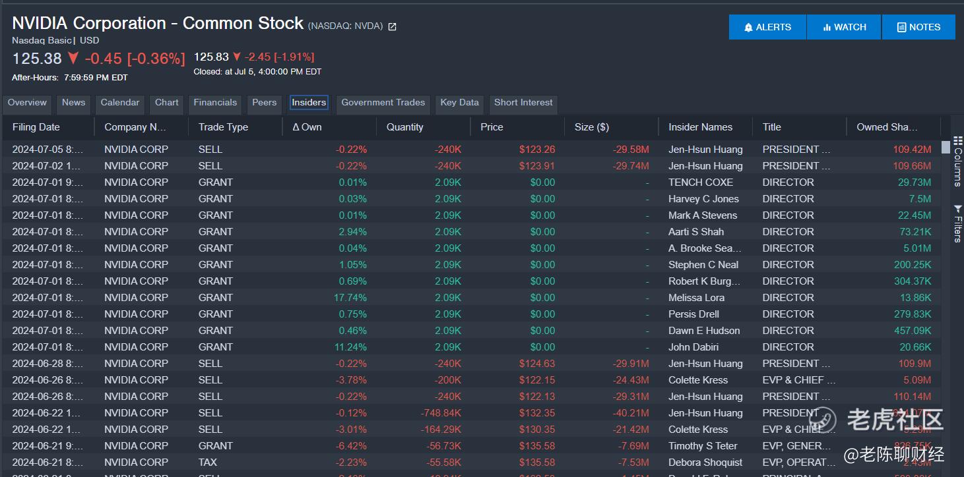Select insider name Debora Shoquist
This screenshot has height=477, width=964.
pyautogui.click(x=705, y=463)
